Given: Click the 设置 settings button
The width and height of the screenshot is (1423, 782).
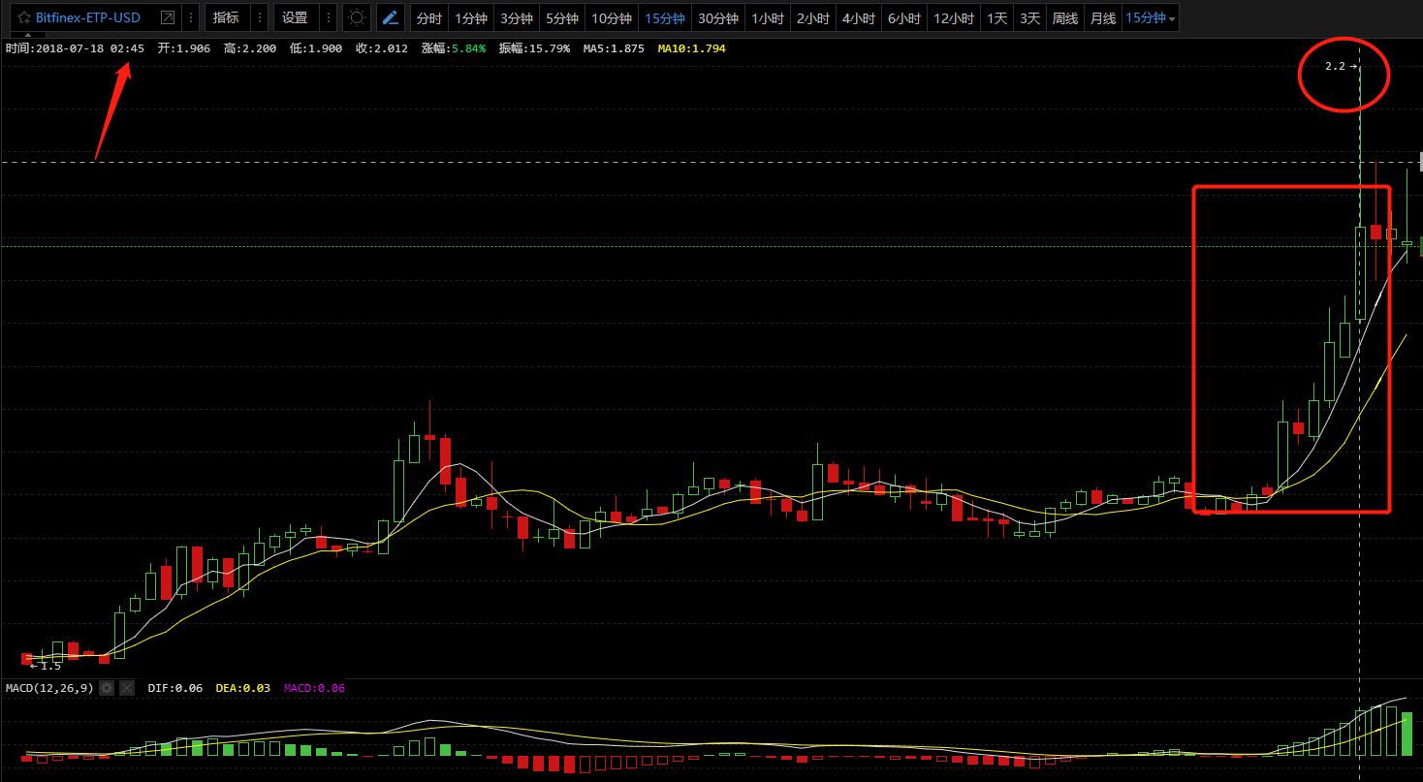Looking at the screenshot, I should (295, 18).
